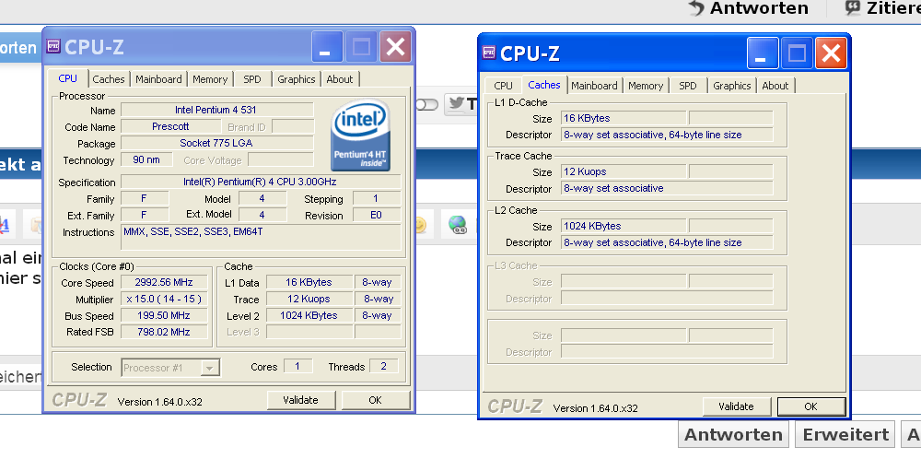Screen dimensions: 921x459
Task: Click the Bus Speed value 199.50 MHz
Action: point(164,315)
